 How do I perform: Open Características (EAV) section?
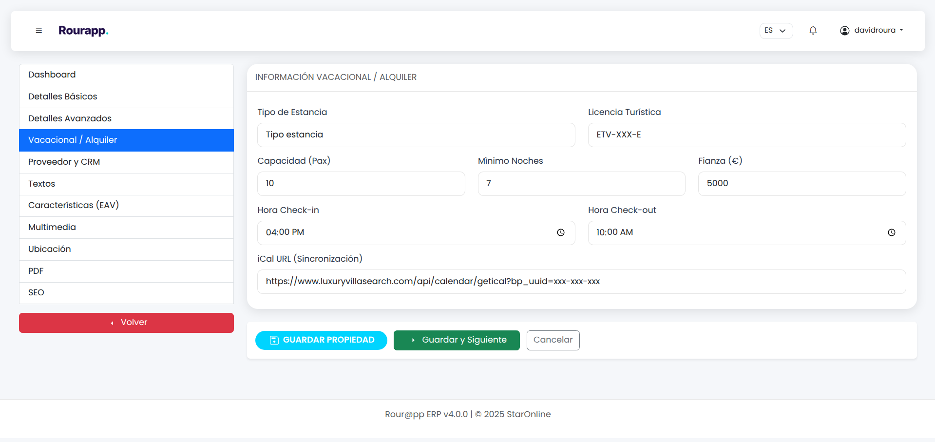click(x=126, y=205)
